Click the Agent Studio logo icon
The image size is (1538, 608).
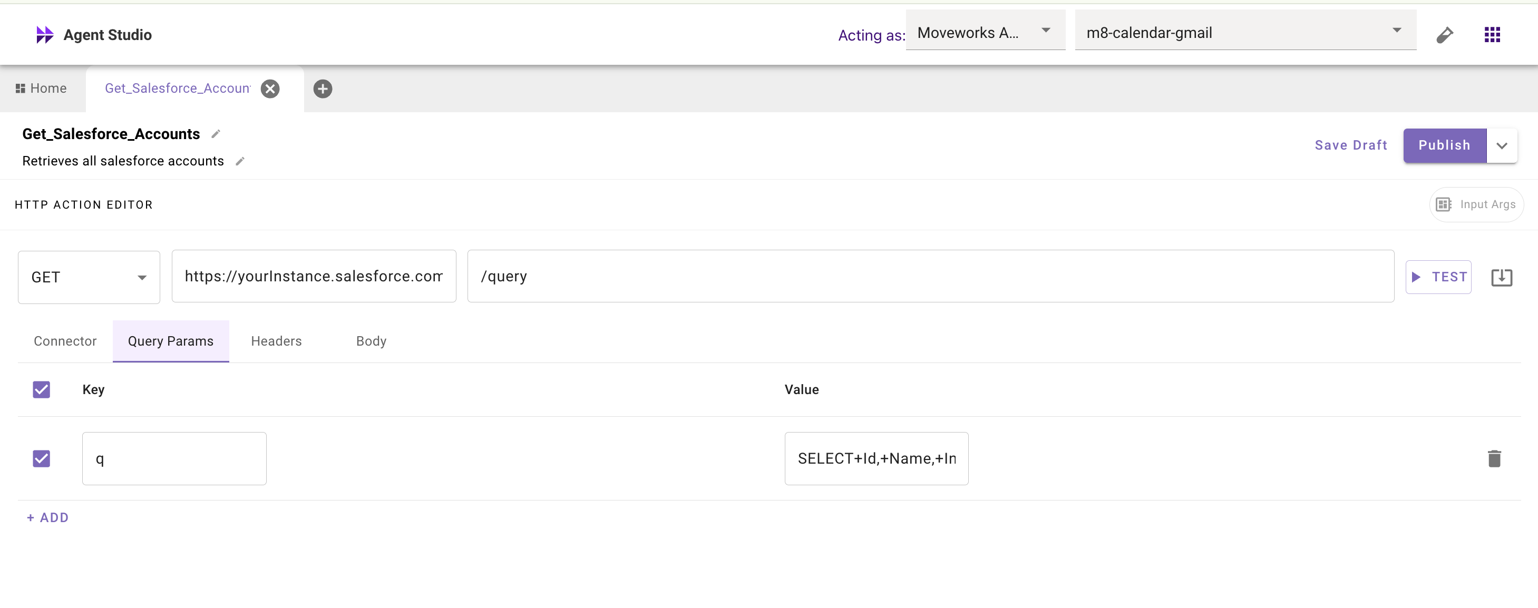click(45, 35)
